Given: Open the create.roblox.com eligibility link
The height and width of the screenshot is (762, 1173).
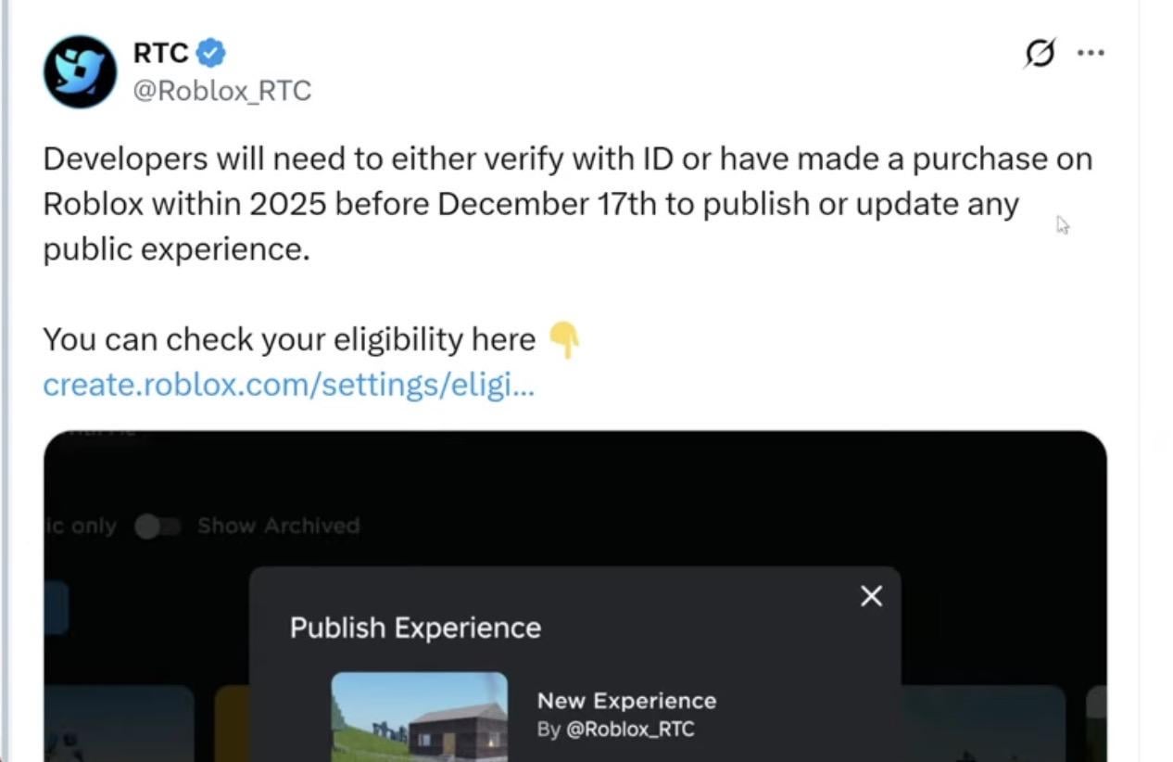Looking at the screenshot, I should pos(288,385).
